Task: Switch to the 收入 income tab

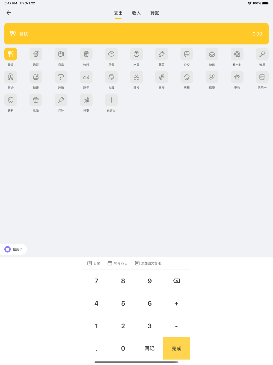Action: 136,13
